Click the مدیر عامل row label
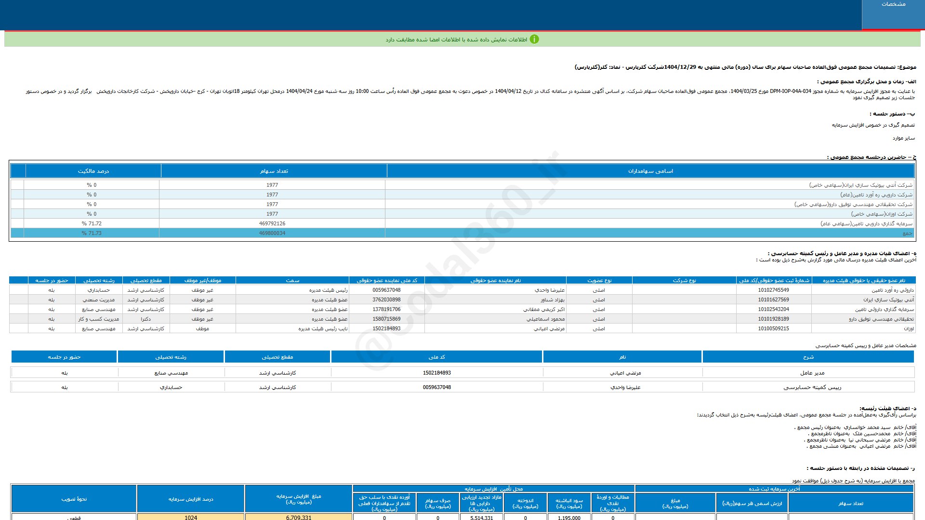This screenshot has width=925, height=520. (x=812, y=373)
